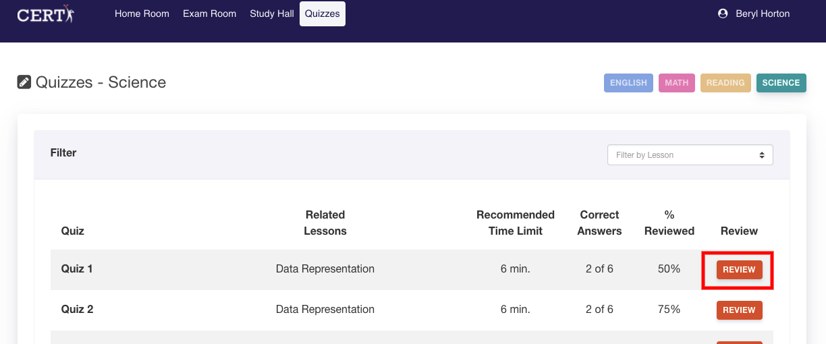
Task: Navigate to Study Hall
Action: click(271, 13)
